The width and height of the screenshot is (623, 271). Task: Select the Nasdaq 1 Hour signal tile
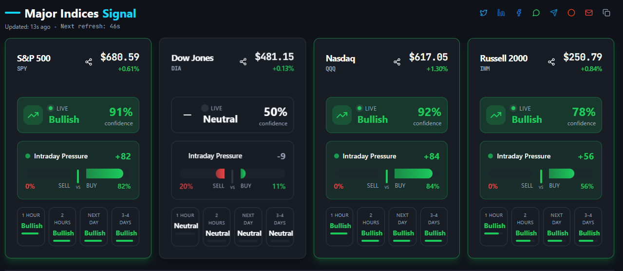click(x=340, y=227)
